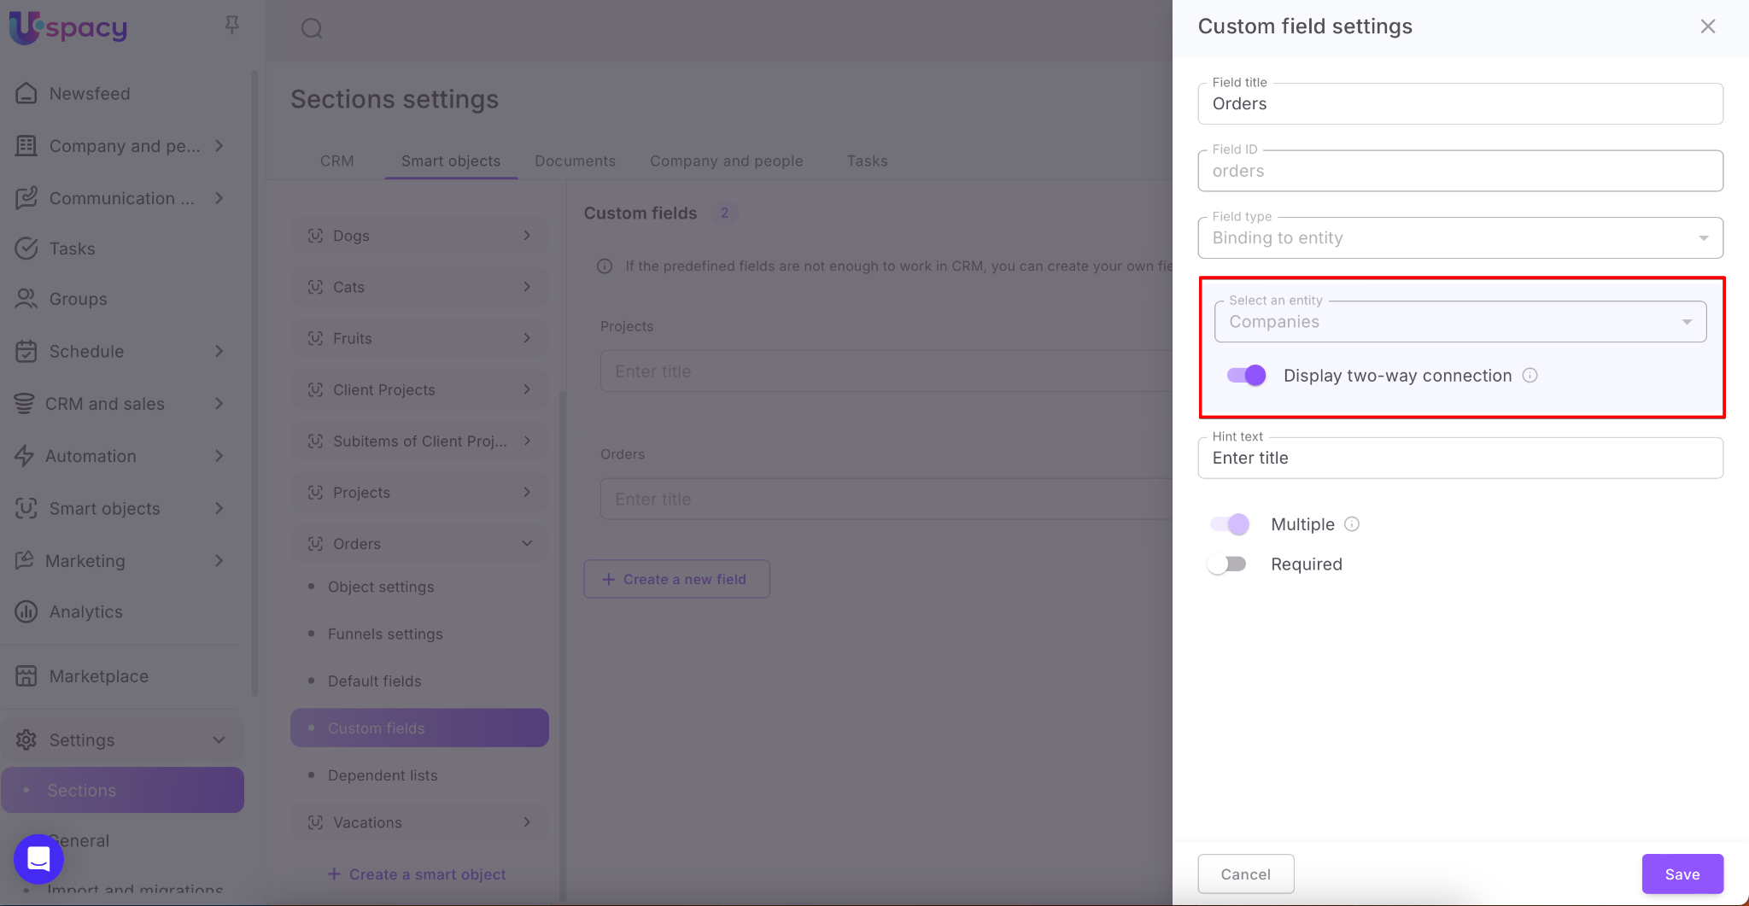
Task: Switch to the Documents tab
Action: (x=575, y=161)
